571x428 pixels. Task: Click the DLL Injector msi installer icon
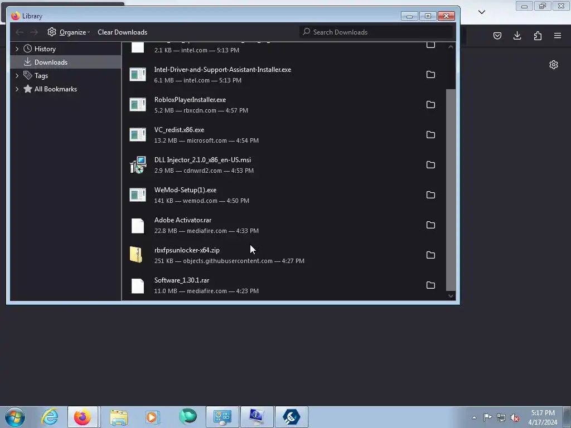(x=138, y=165)
